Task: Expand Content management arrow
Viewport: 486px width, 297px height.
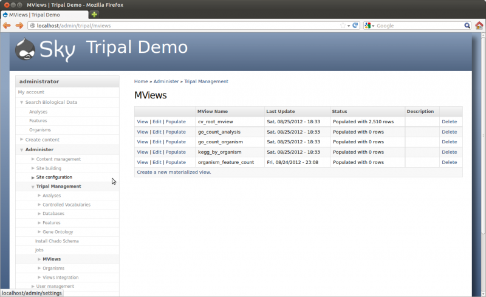Action: [33, 159]
